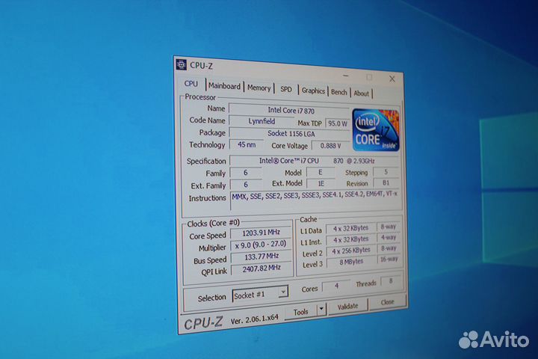This screenshot has width=538, height=359.
Task: Click the Ext. Model value '1E'
Action: click(x=321, y=183)
